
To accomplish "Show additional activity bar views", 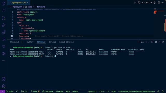I will (3, 61).
